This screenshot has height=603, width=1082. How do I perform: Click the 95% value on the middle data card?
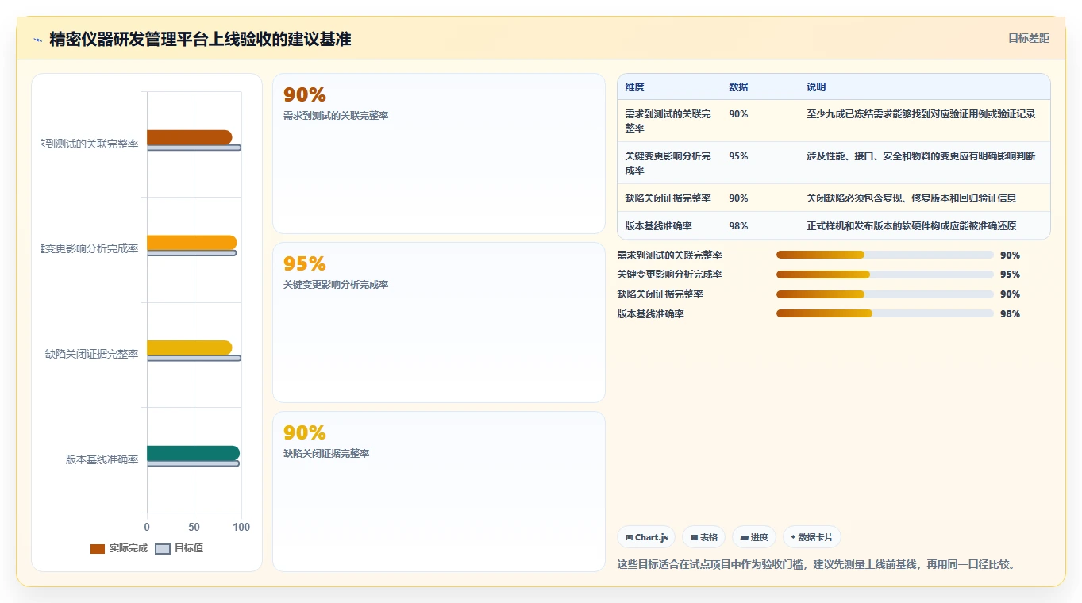tap(305, 263)
